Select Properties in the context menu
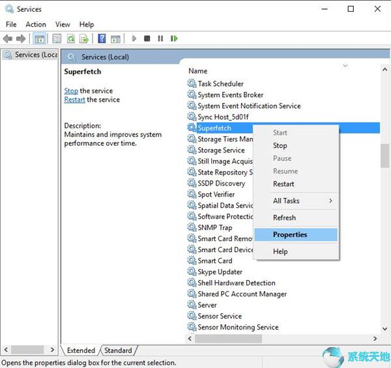The image size is (391, 368). (296, 234)
